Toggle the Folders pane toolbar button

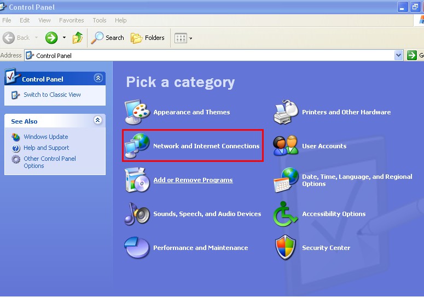point(148,38)
